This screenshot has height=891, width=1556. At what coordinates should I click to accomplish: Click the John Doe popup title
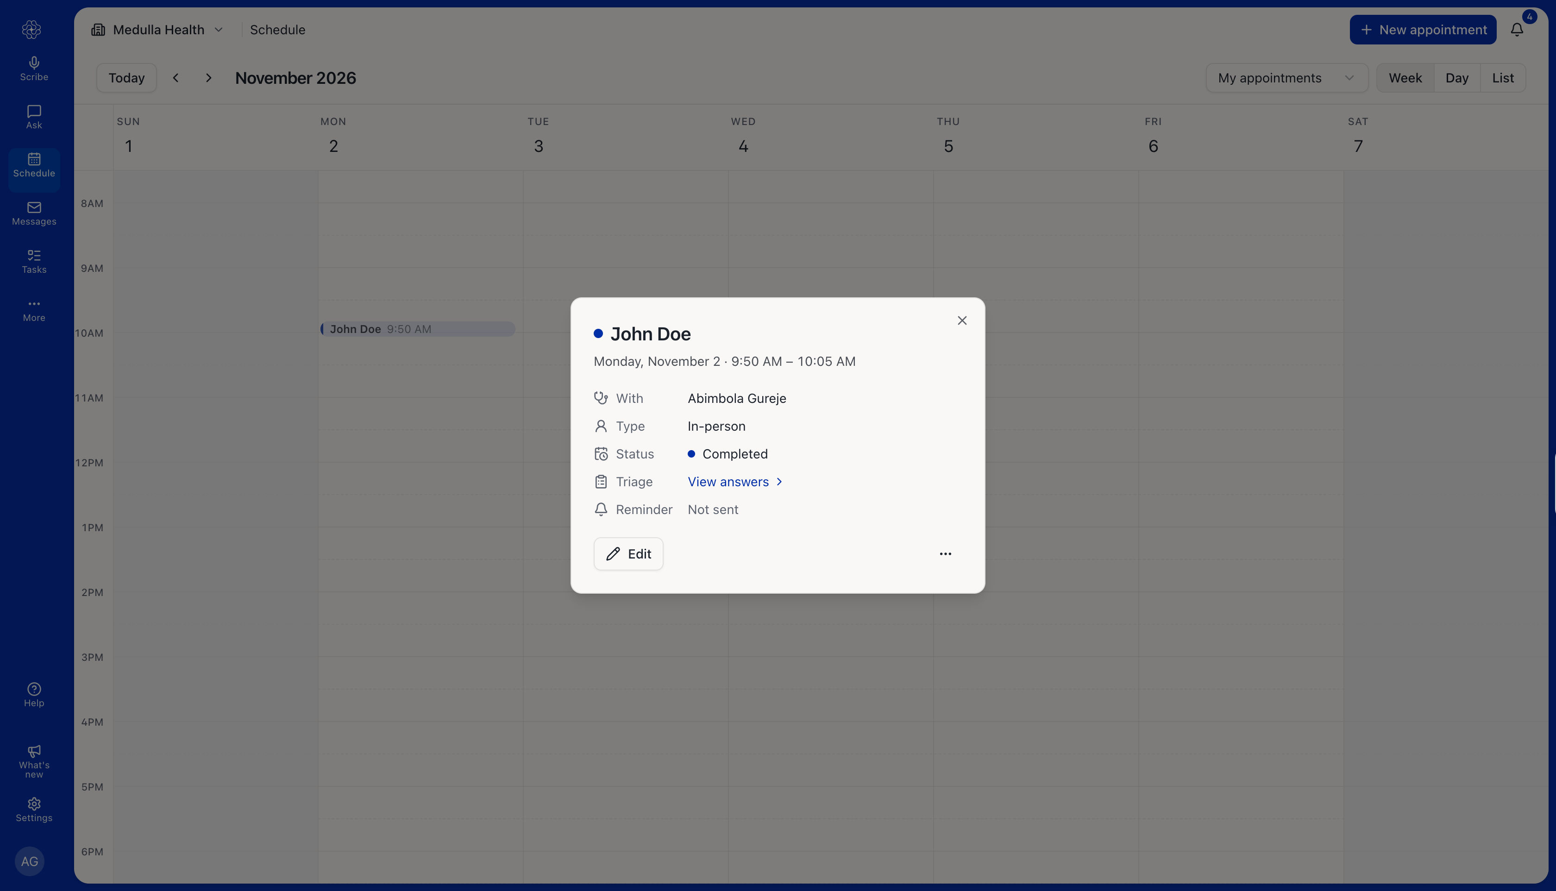(x=651, y=334)
